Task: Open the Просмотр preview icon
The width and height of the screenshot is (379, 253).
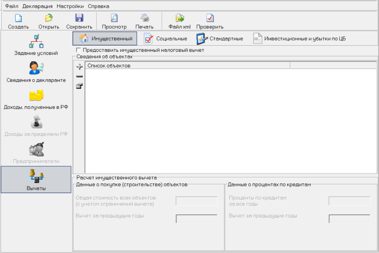Action: point(114,18)
